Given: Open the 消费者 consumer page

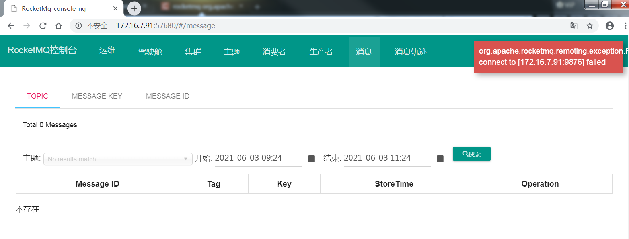Looking at the screenshot, I should coord(275,52).
